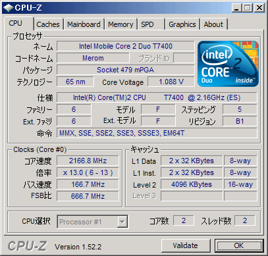Viewport: 268px width, 256px height.
Task: Click the 1.088 V core voltage value
Action: (x=171, y=82)
